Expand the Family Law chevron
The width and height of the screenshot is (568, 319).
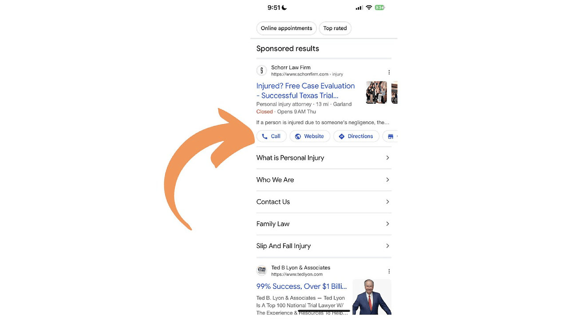click(387, 224)
